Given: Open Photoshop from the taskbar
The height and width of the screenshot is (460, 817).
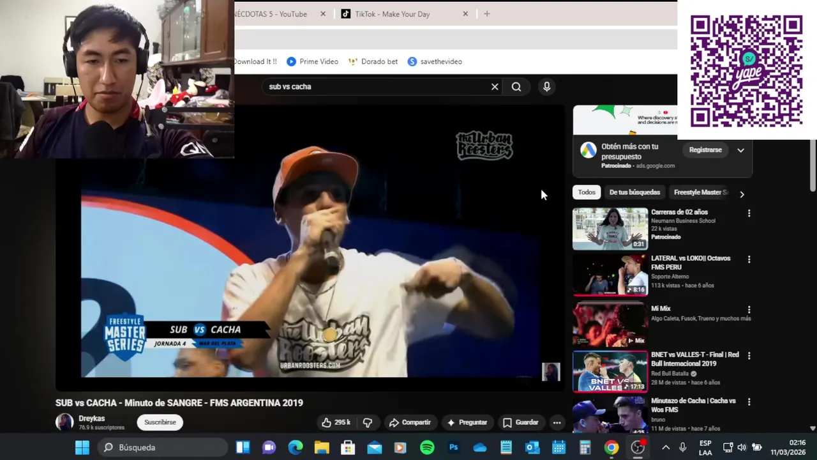Looking at the screenshot, I should pyautogui.click(x=453, y=448).
